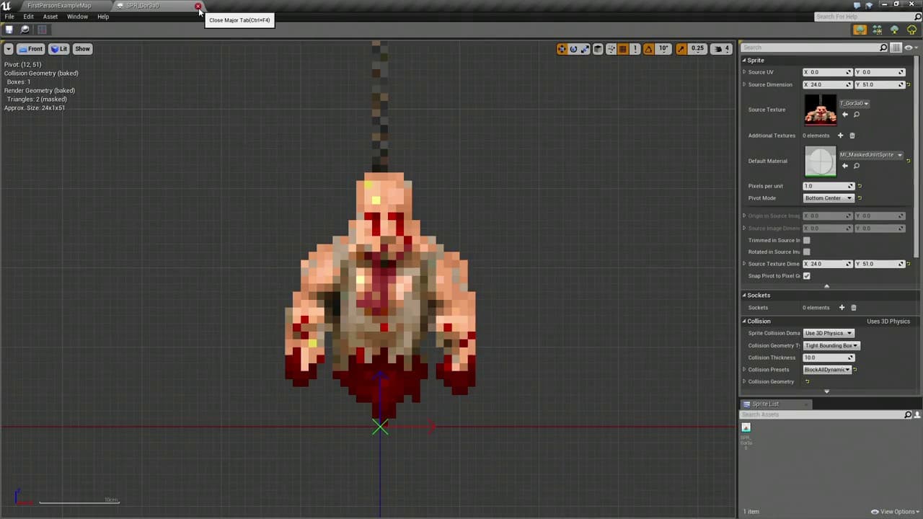Select the translate gizmo tool

point(562,48)
